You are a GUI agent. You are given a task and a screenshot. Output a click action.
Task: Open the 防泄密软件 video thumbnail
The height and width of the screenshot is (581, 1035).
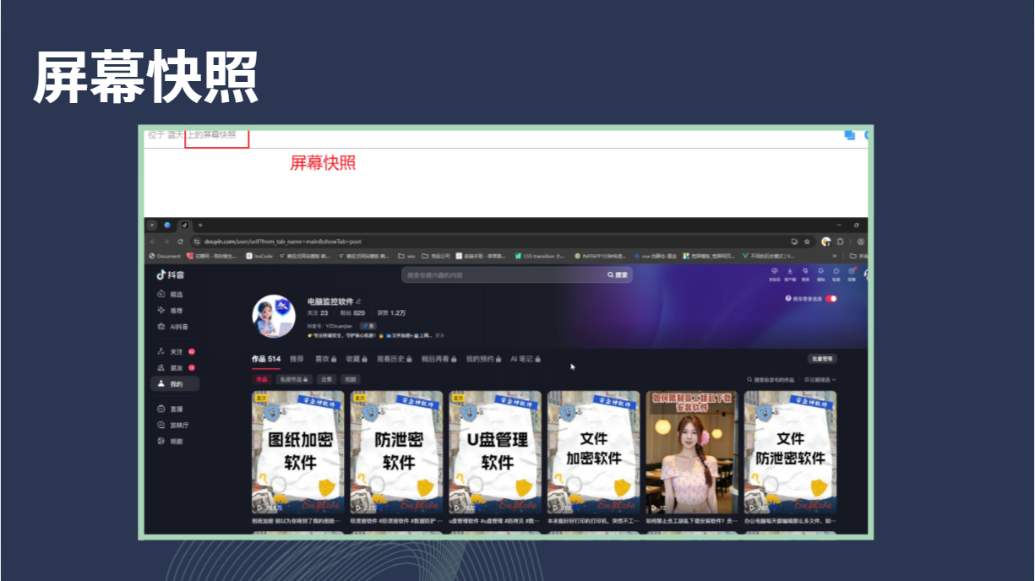tap(396, 452)
